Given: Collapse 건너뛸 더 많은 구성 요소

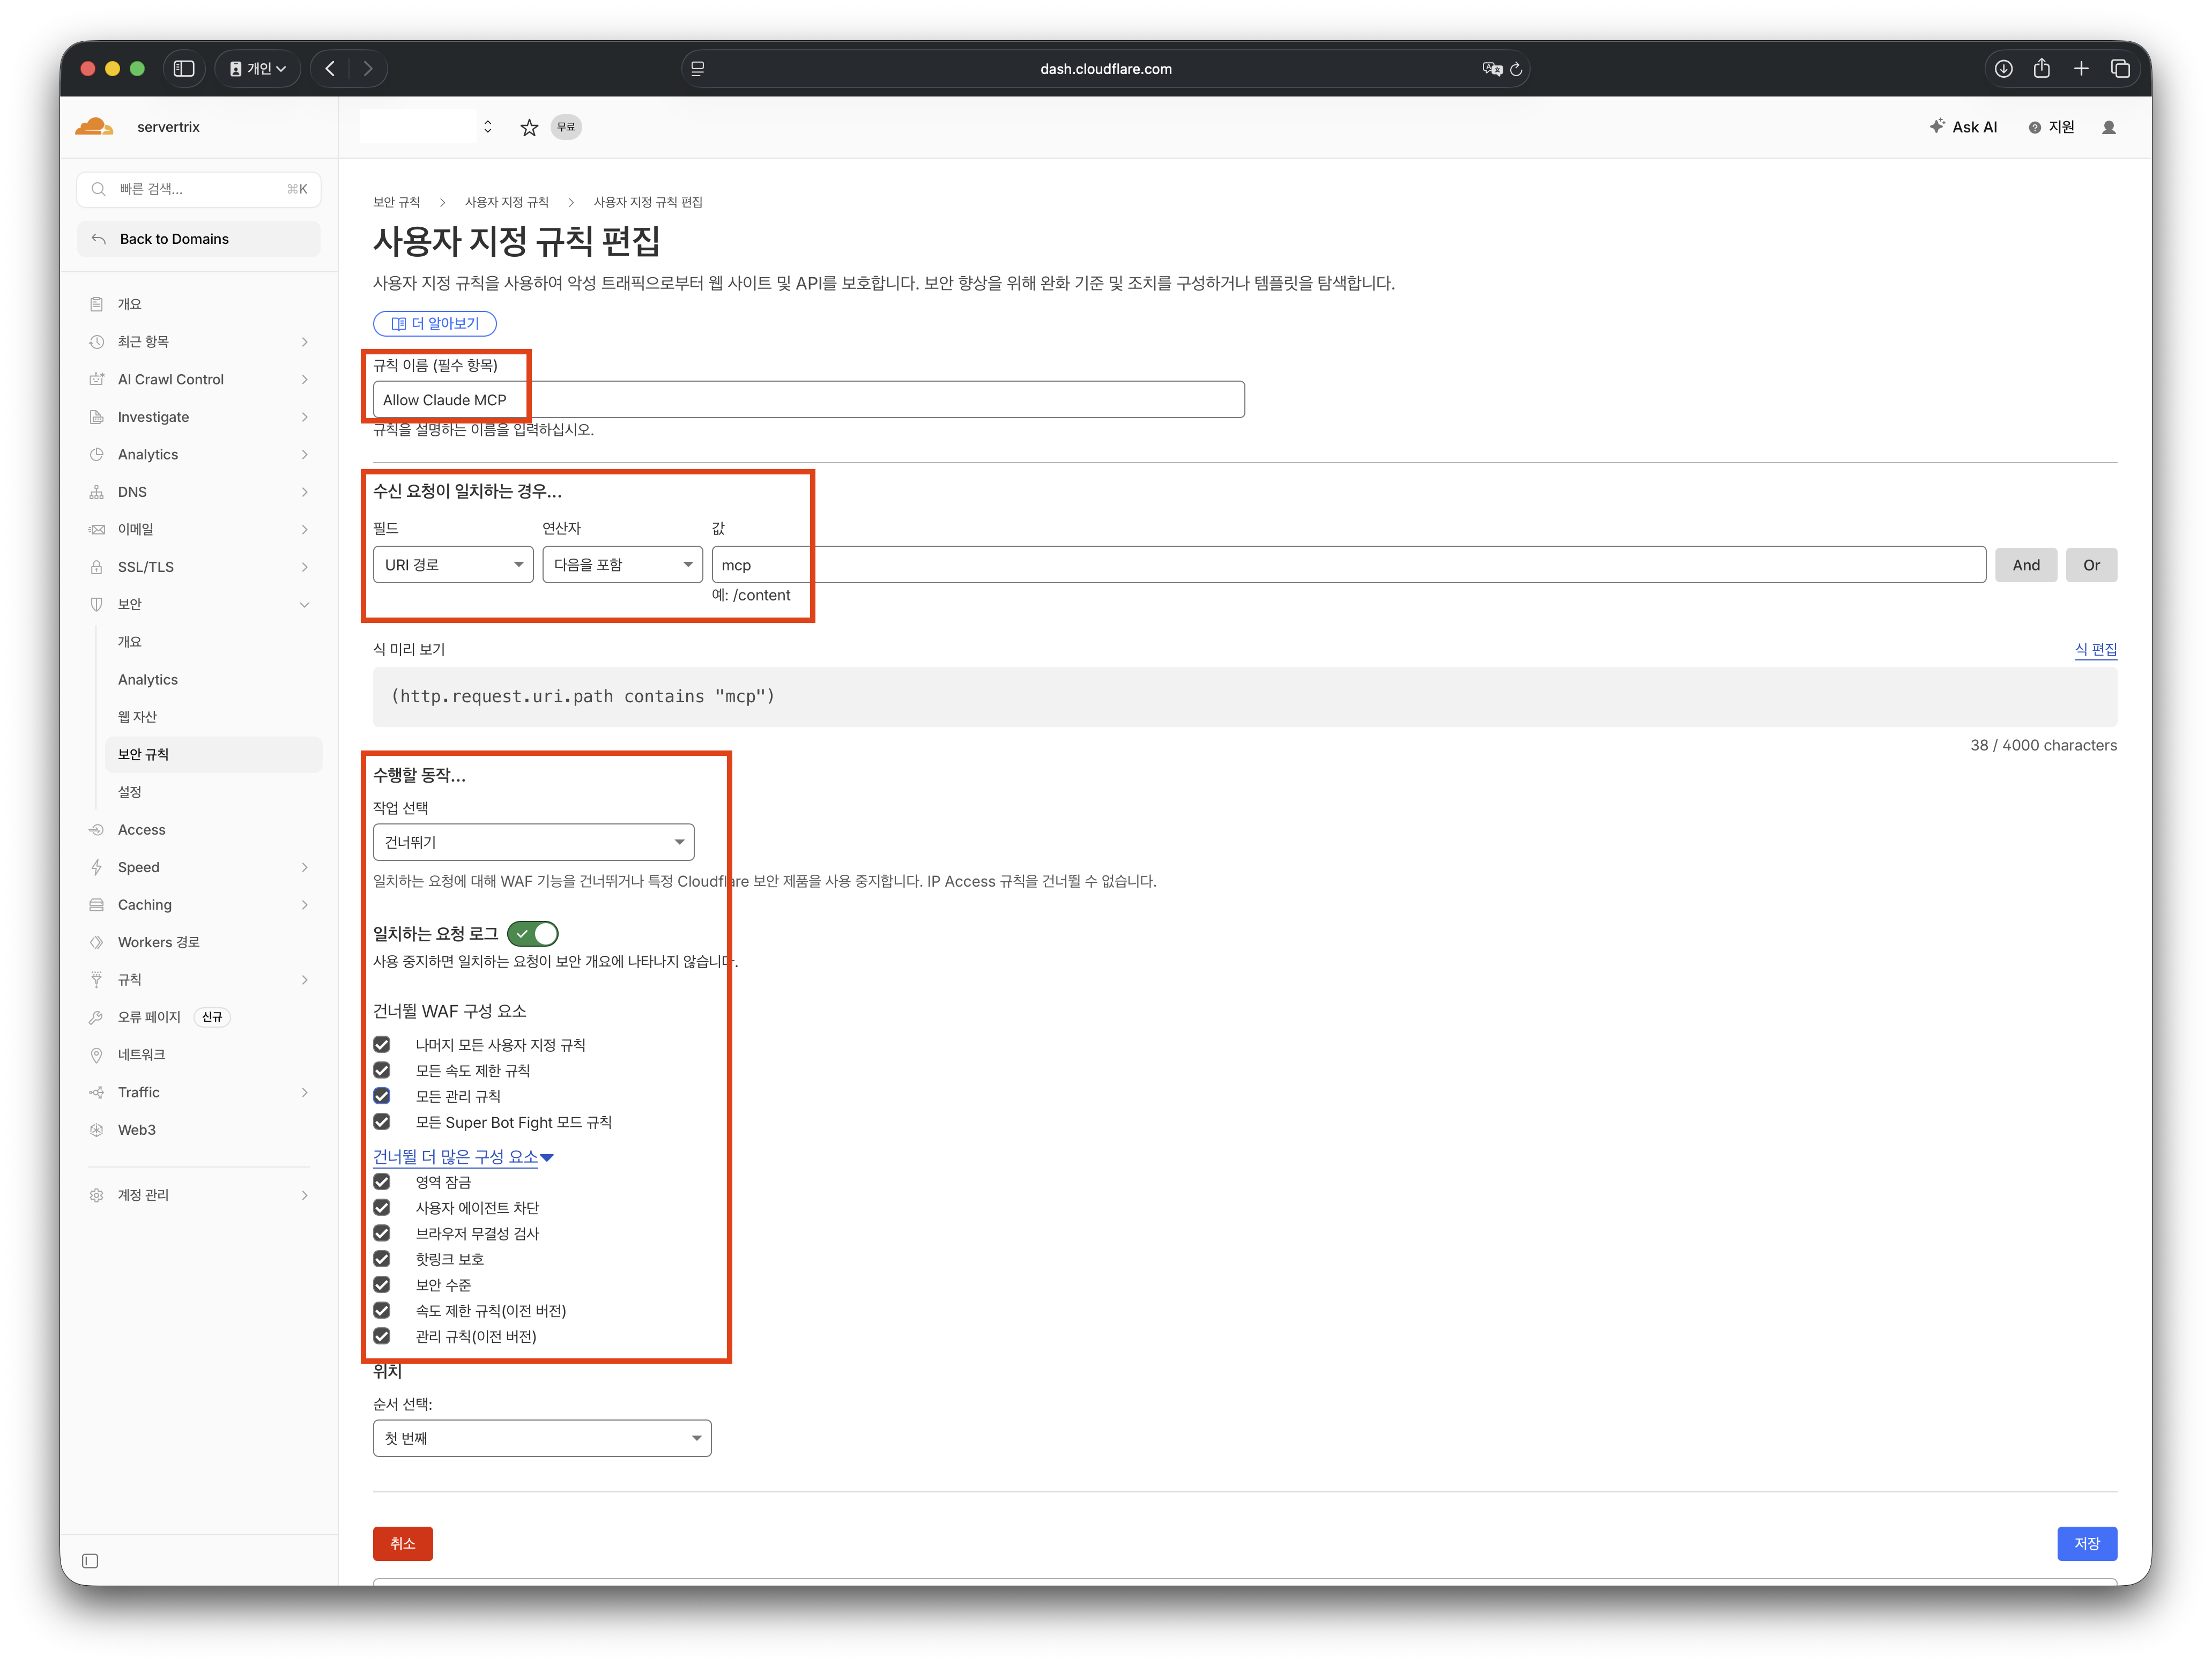Looking at the screenshot, I should (463, 1157).
